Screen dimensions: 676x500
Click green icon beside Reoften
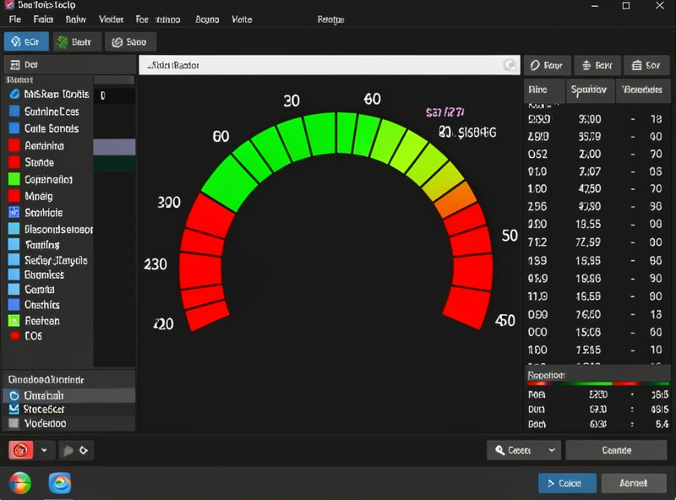pyautogui.click(x=14, y=321)
